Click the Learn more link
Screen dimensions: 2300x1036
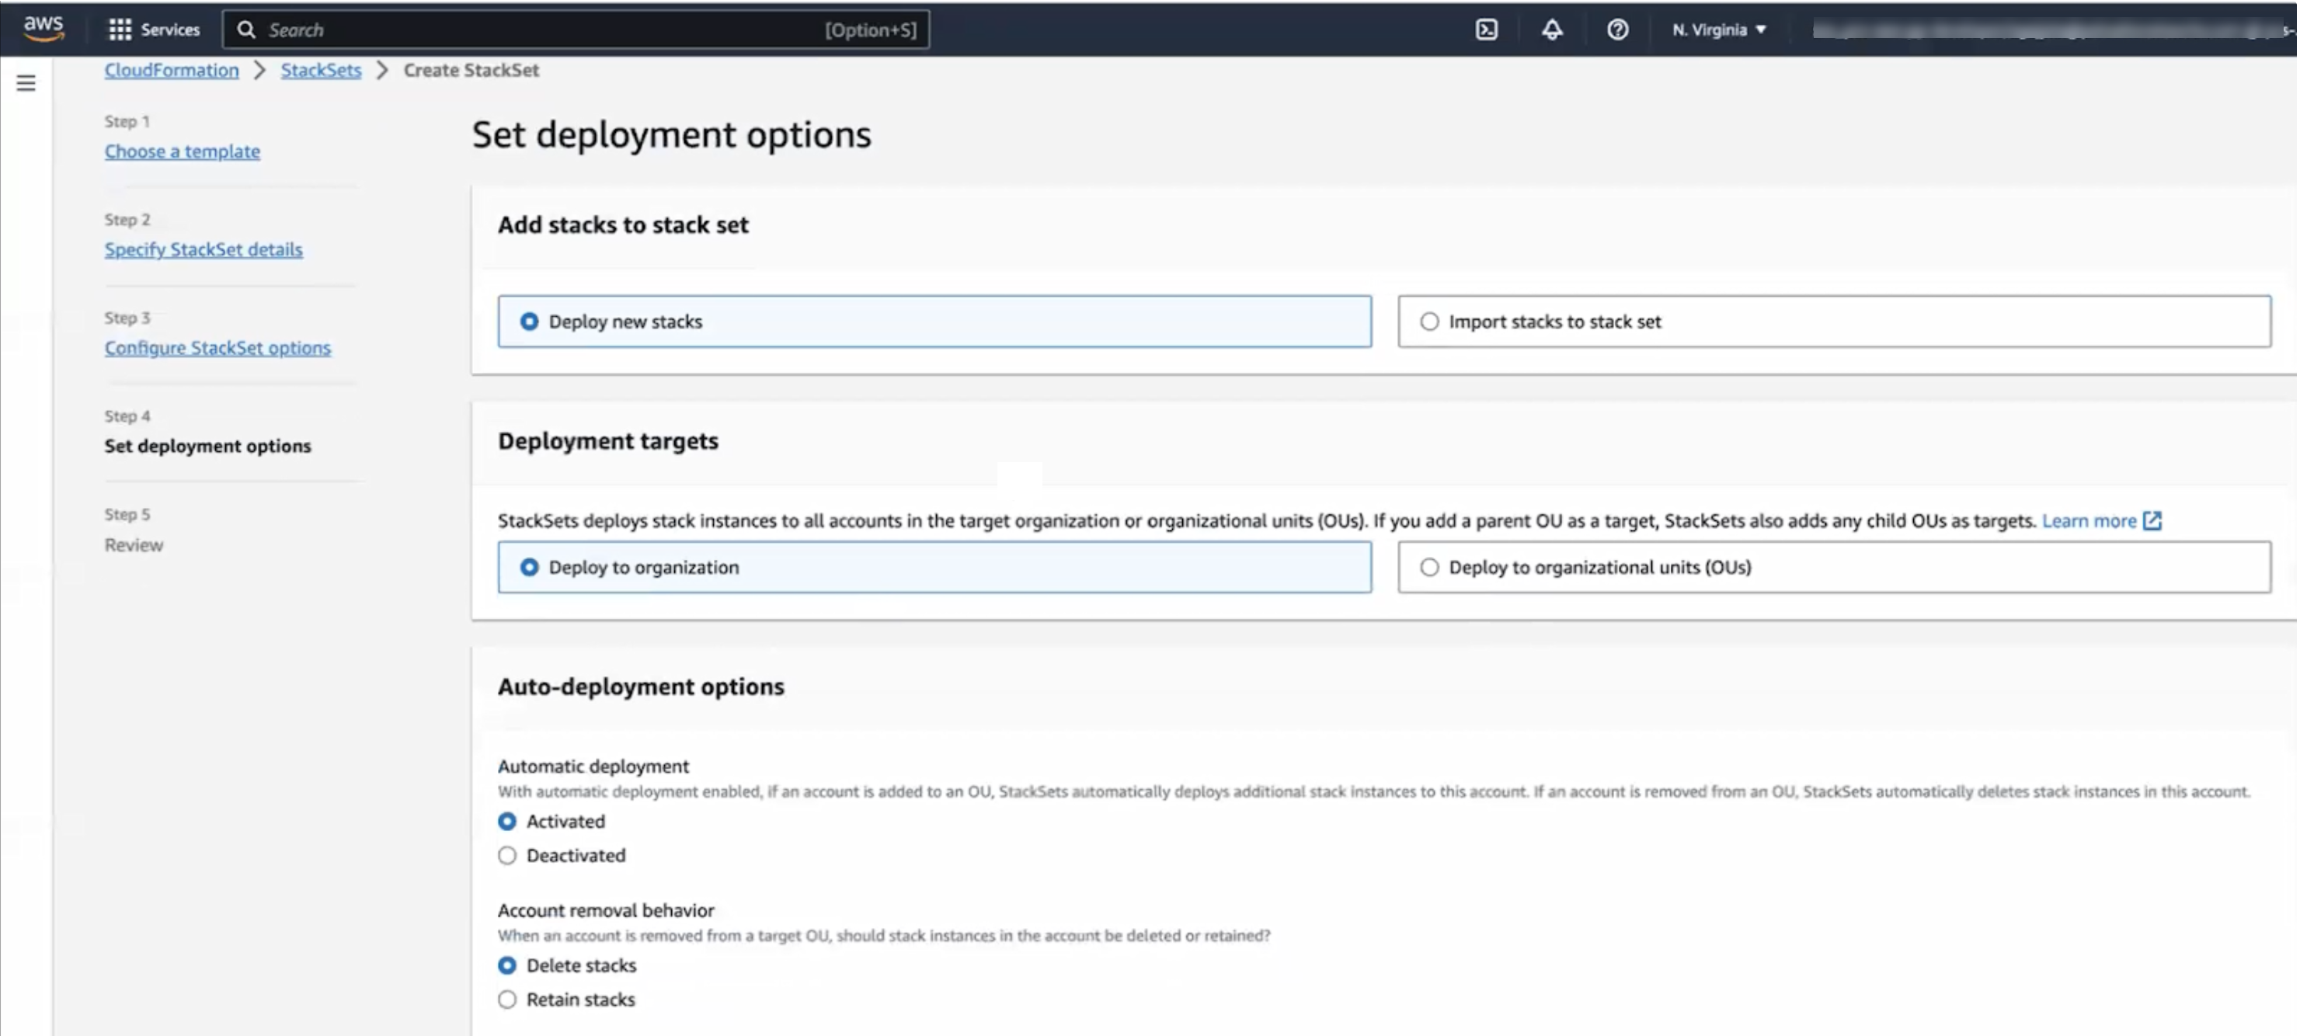(2089, 520)
